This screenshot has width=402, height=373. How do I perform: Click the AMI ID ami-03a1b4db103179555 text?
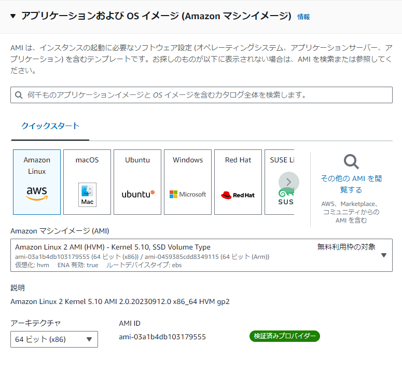162,337
